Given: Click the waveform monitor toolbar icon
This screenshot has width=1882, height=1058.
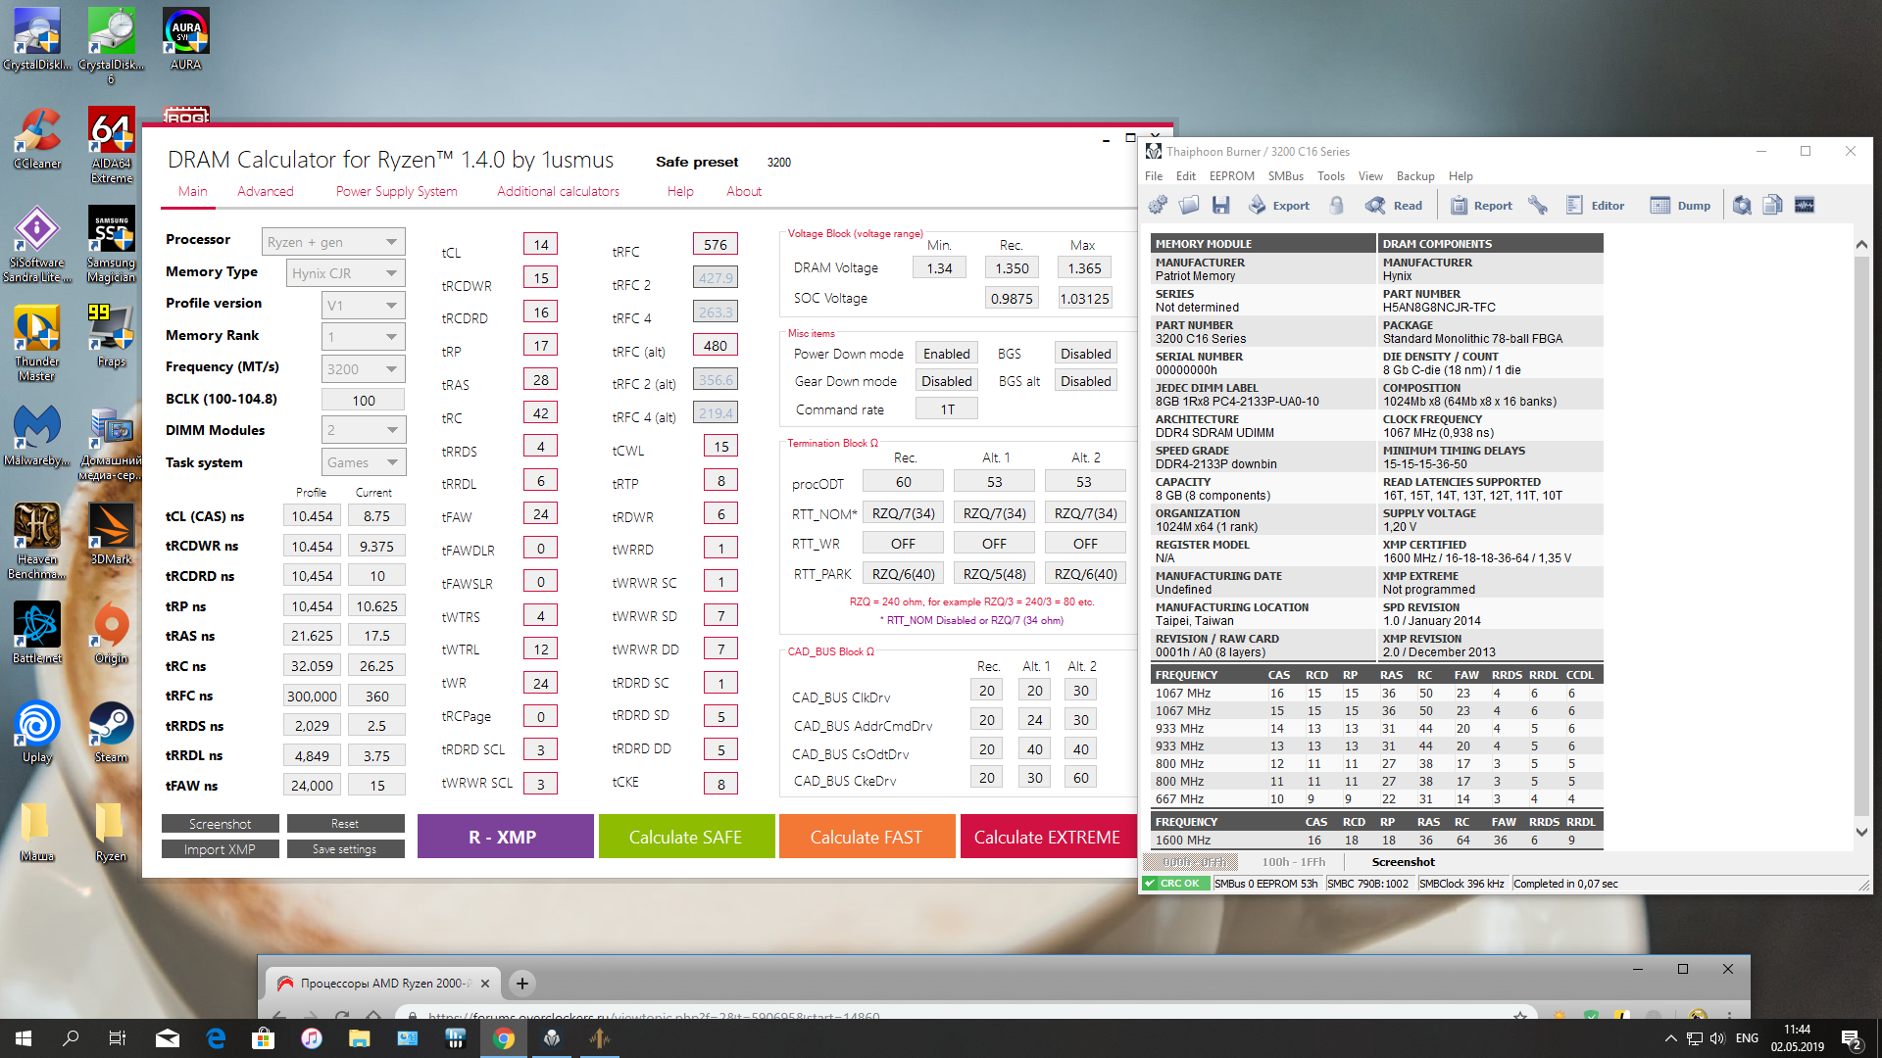Looking at the screenshot, I should [1805, 205].
